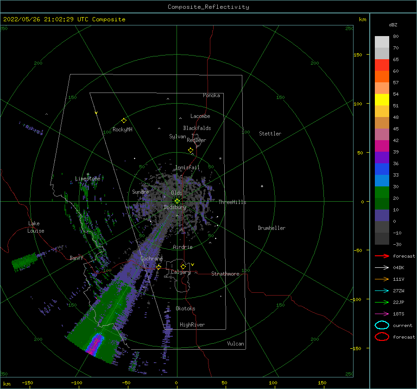The image size is (417, 389).
Task: Select the 54 dBZ yellow color swatch
Action: 382,99
